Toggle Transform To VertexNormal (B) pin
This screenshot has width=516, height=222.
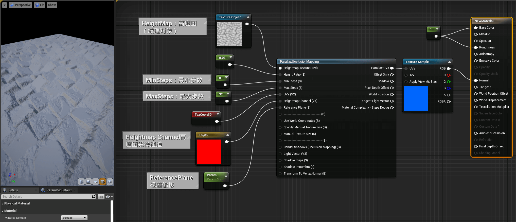coord(280,174)
